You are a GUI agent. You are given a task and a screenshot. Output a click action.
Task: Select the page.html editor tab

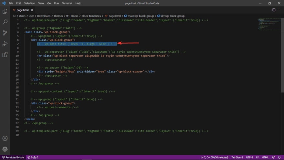click(23, 10)
